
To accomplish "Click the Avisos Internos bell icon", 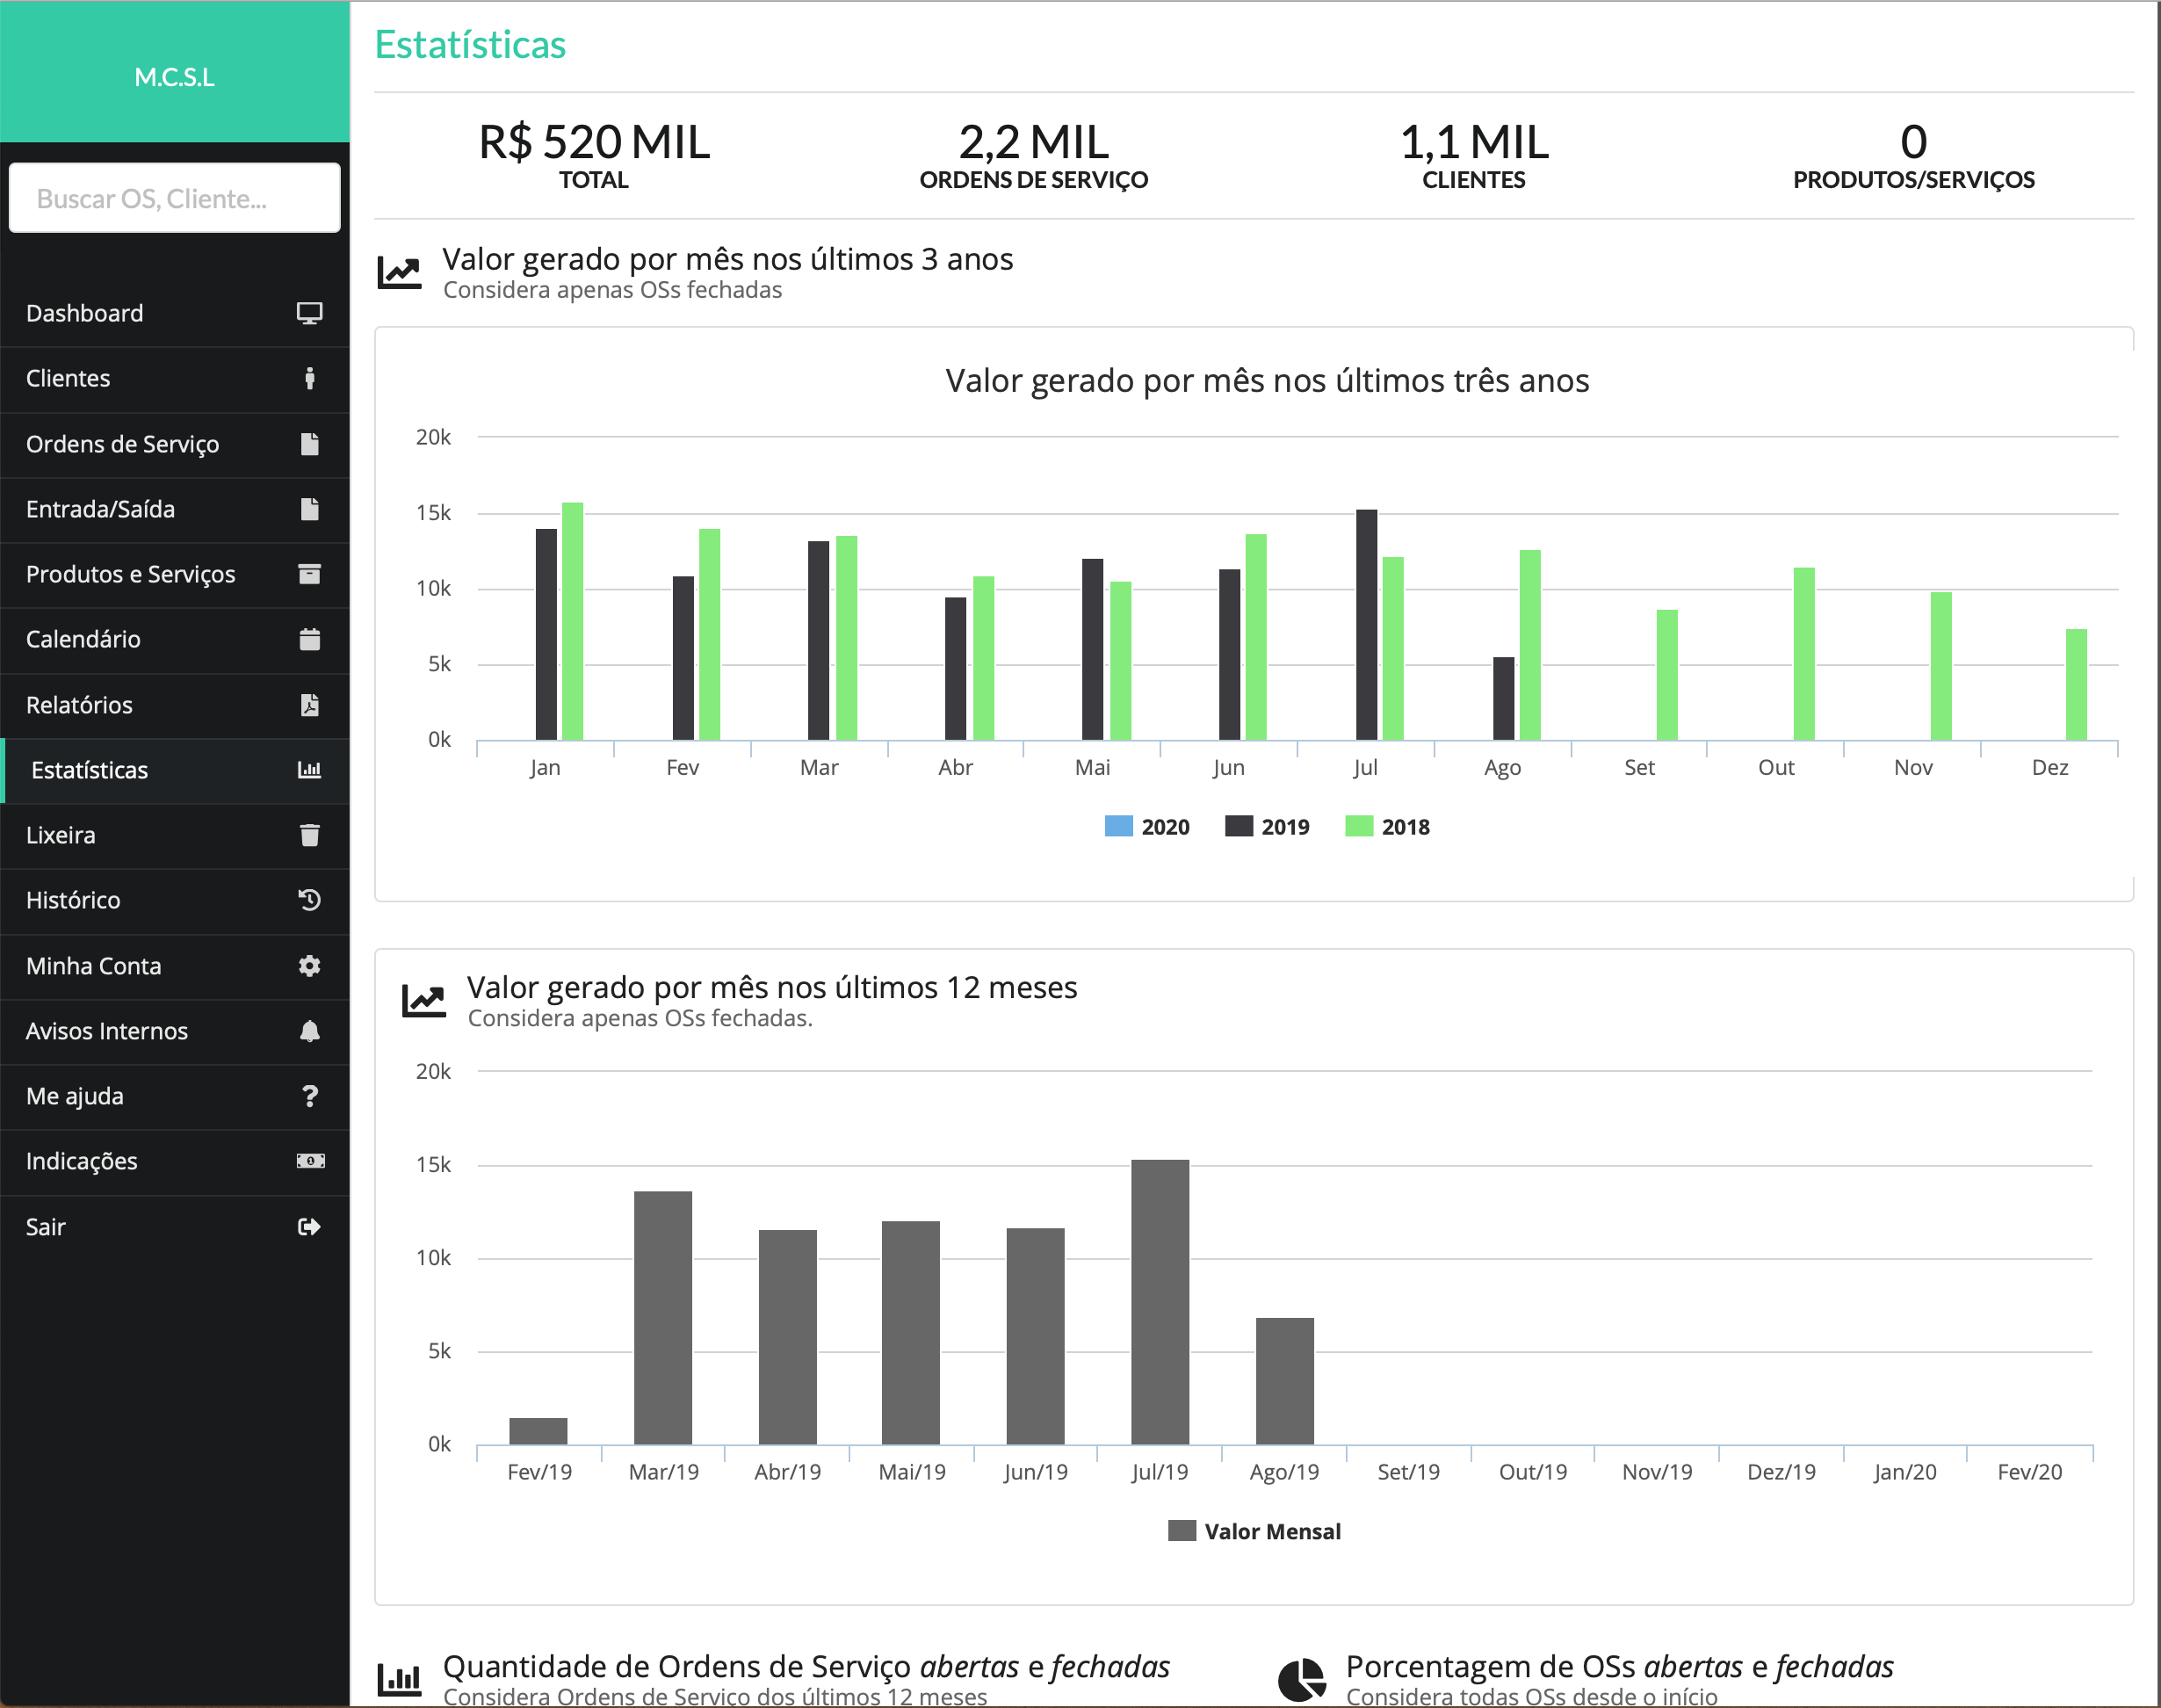I will tap(309, 1031).
